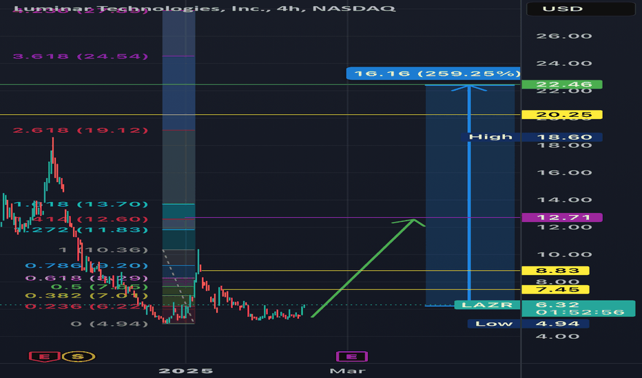Click the 1 (10.36) Fibonacci level label
The image size is (642, 378).
tap(103, 249)
